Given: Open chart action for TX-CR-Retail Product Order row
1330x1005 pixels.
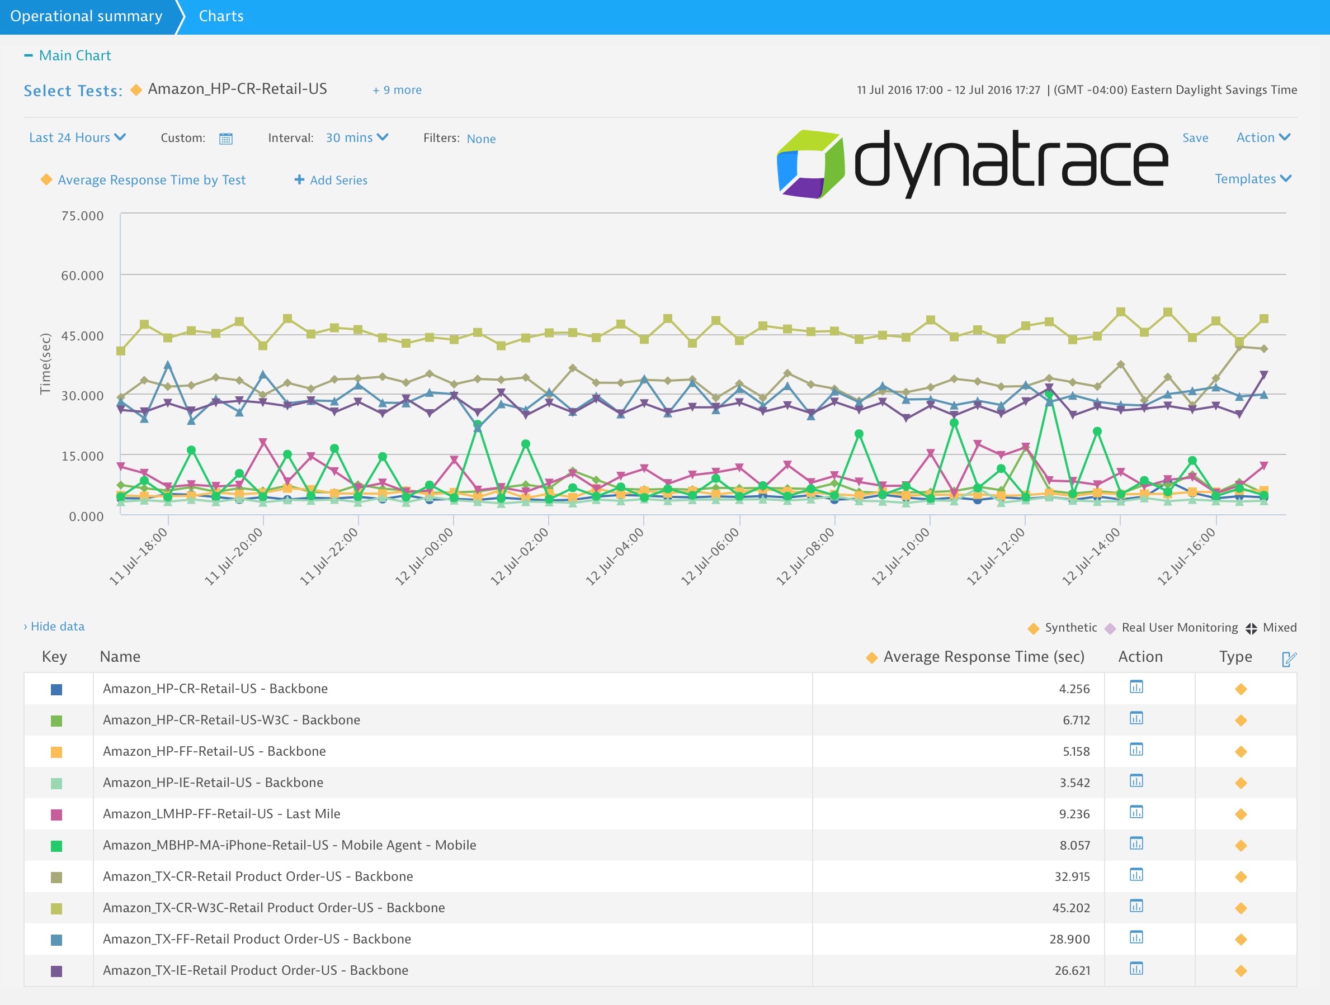Looking at the screenshot, I should 1136,874.
